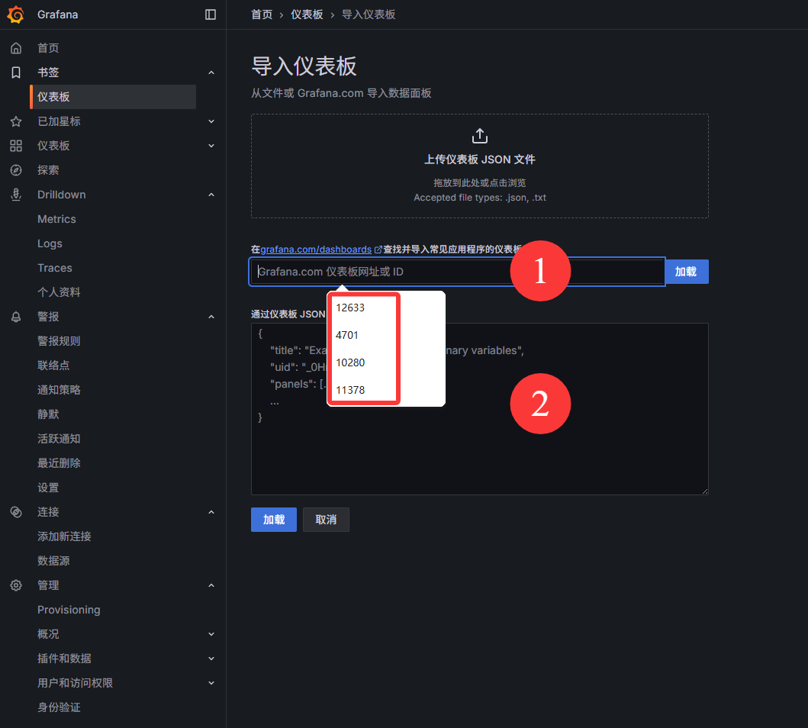808x728 pixels.
Task: Click 仪表板 breadcrumb link
Action: tap(307, 14)
